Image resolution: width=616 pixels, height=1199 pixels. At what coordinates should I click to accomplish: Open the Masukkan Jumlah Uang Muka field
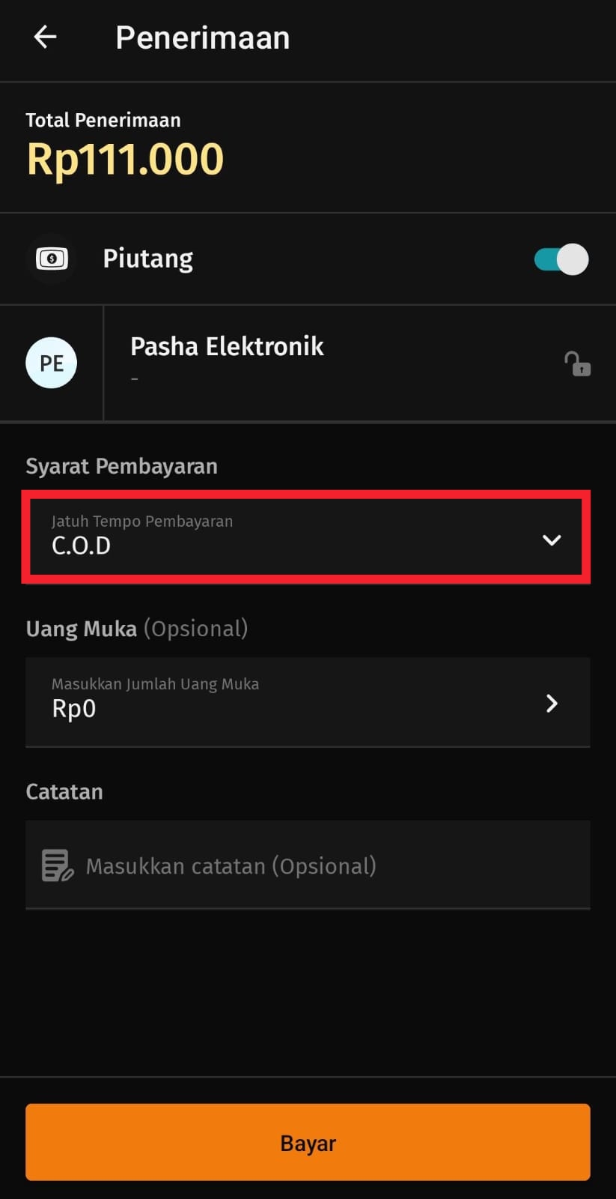(x=284, y=701)
